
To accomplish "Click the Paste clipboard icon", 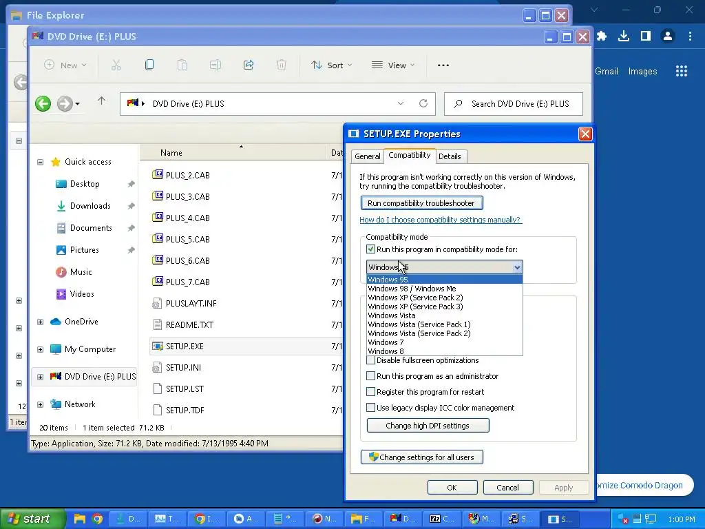I will [182, 65].
